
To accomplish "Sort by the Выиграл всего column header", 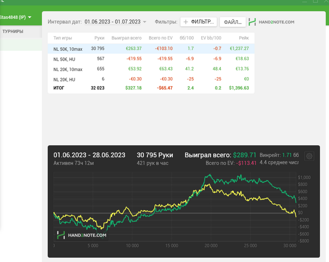I will (x=126, y=38).
